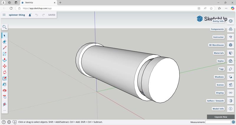Open the Shadows panel icon

[231, 77]
